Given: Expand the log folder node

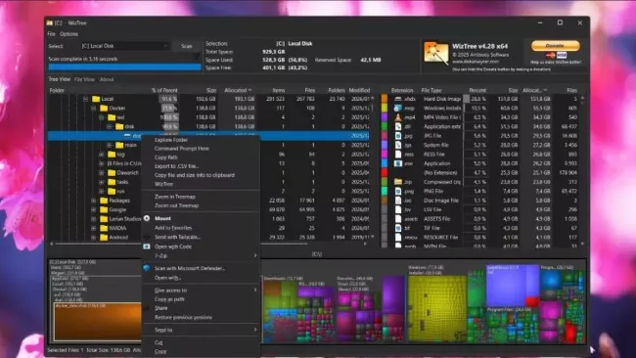Looking at the screenshot, I should click(102, 155).
